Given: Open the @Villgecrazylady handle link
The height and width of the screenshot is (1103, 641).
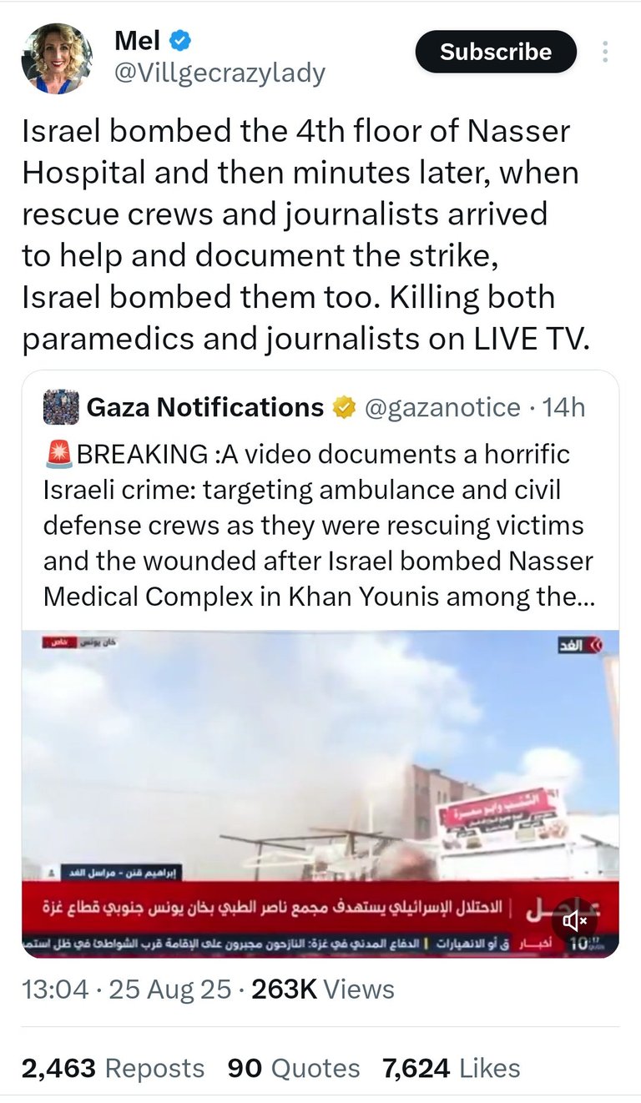Looking at the screenshot, I should point(220,73).
